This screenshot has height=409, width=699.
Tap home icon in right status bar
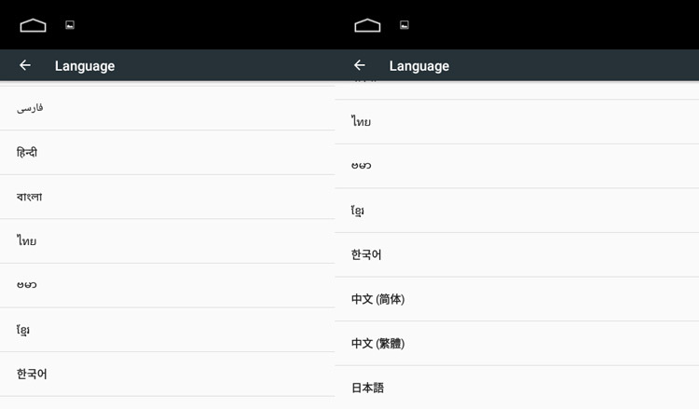[x=367, y=25]
